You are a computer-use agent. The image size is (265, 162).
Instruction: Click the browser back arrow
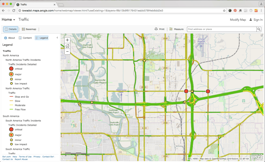tap(3, 11)
